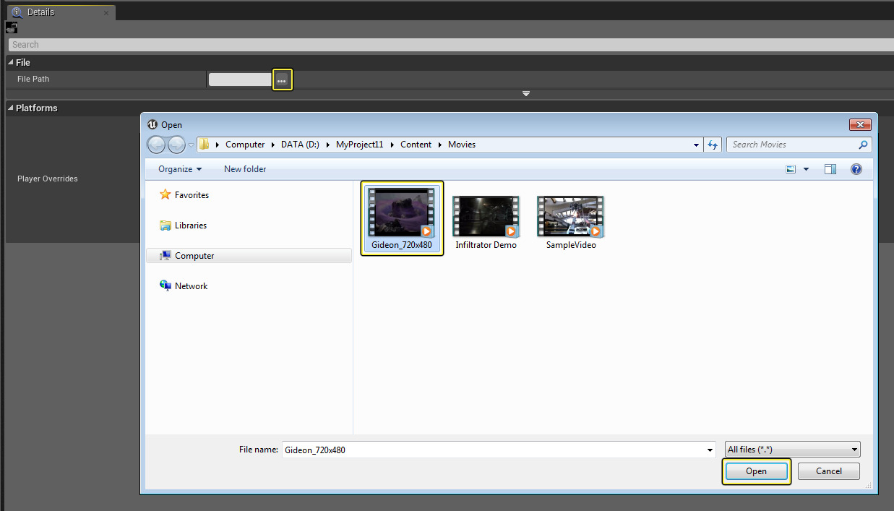Toggle the preview pane icon

(x=830, y=169)
